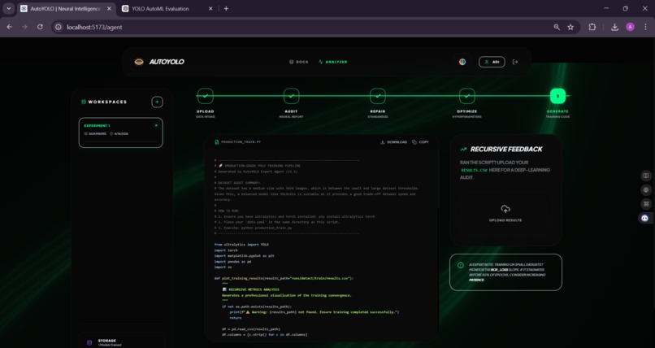Open the browser profile avatar
Viewport: 655px width, 348px height.
click(631, 27)
